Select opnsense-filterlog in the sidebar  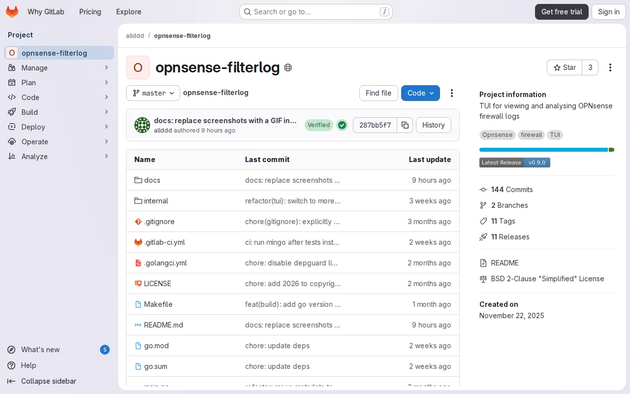[59, 53]
